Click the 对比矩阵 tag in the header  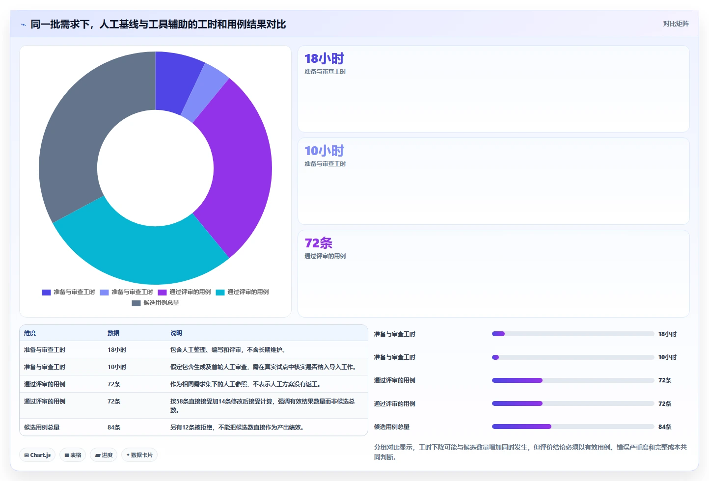point(676,24)
